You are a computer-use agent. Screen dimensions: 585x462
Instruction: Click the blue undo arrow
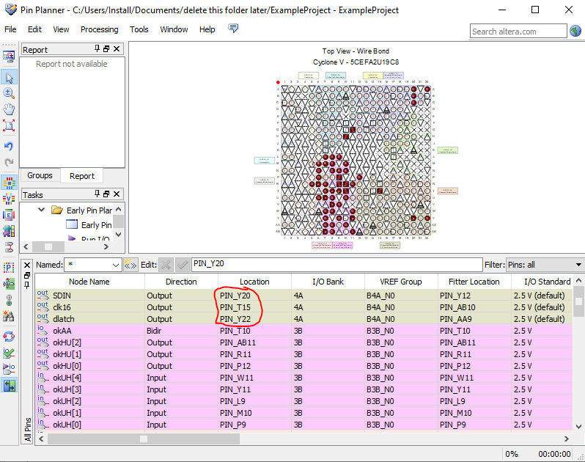coord(10,147)
